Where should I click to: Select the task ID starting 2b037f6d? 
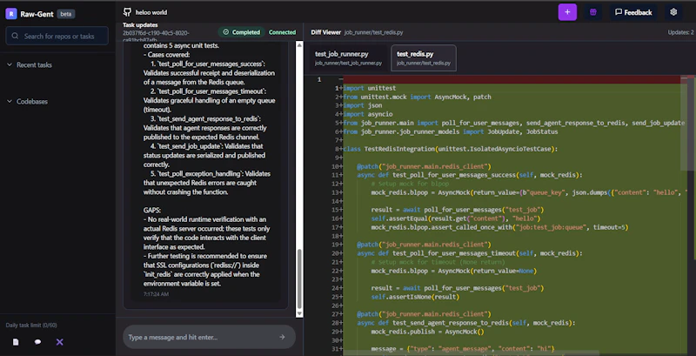[x=156, y=33]
